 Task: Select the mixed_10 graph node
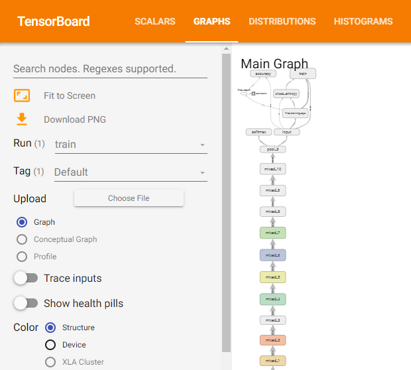click(272, 169)
